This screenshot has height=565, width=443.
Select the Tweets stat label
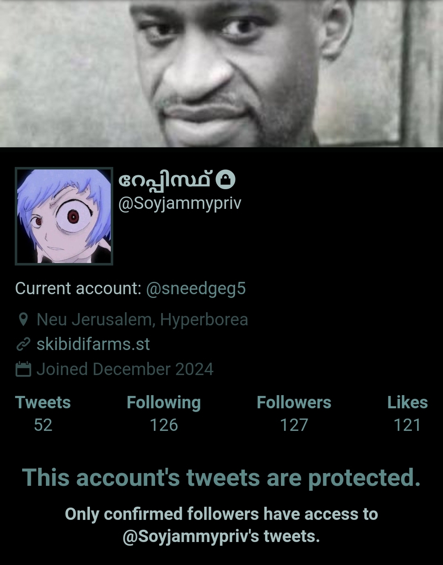coord(43,403)
